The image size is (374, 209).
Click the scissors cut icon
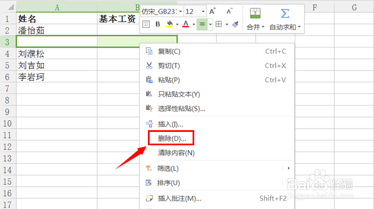pyautogui.click(x=149, y=66)
